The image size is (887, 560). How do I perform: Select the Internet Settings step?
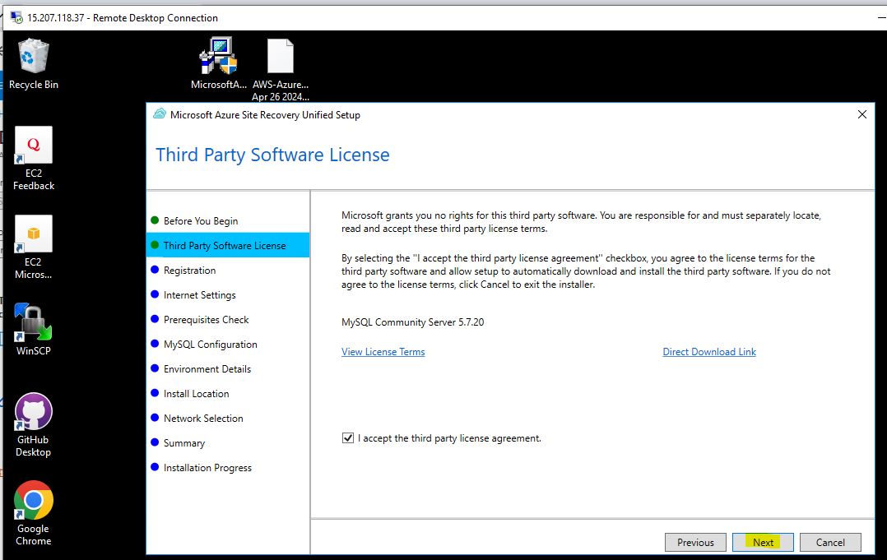click(x=199, y=294)
